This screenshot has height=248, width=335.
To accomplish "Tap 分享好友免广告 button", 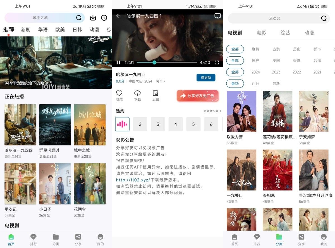I will [x=197, y=96].
